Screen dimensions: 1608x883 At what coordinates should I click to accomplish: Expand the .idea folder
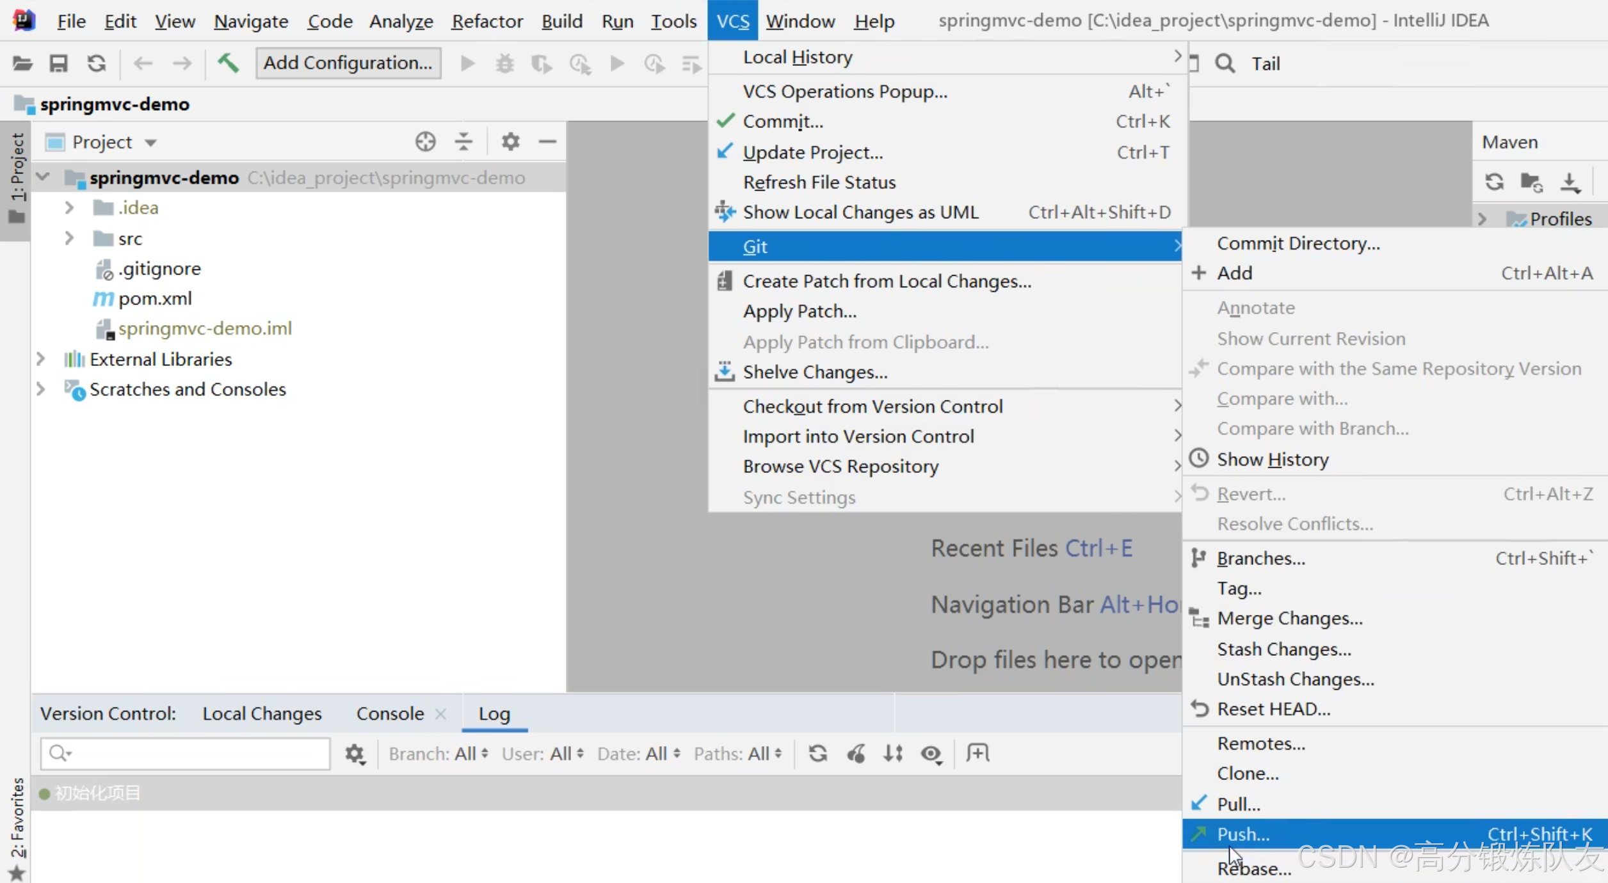pyautogui.click(x=69, y=208)
